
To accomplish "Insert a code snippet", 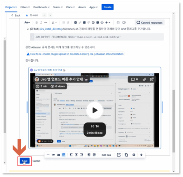I will click(102, 23).
